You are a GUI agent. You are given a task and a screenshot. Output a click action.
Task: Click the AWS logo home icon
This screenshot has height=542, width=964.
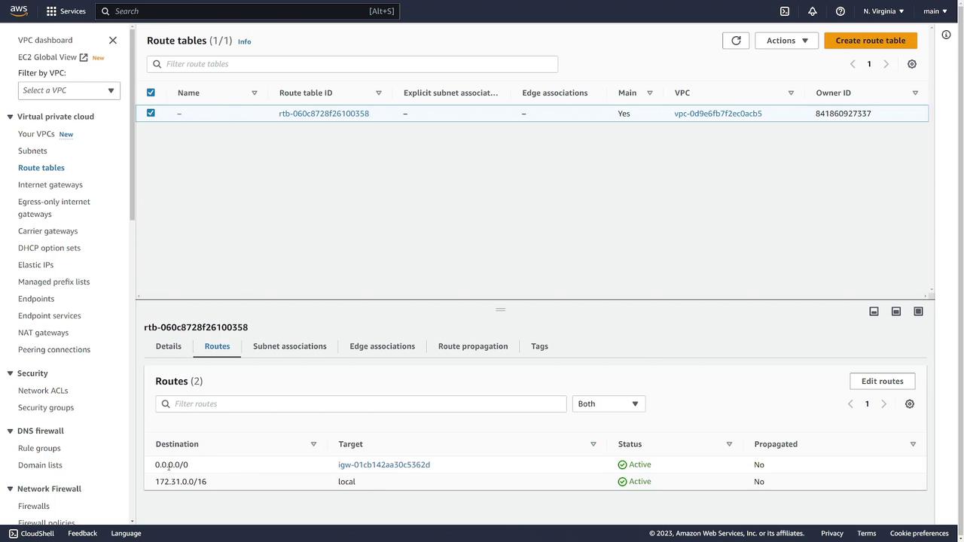19,11
